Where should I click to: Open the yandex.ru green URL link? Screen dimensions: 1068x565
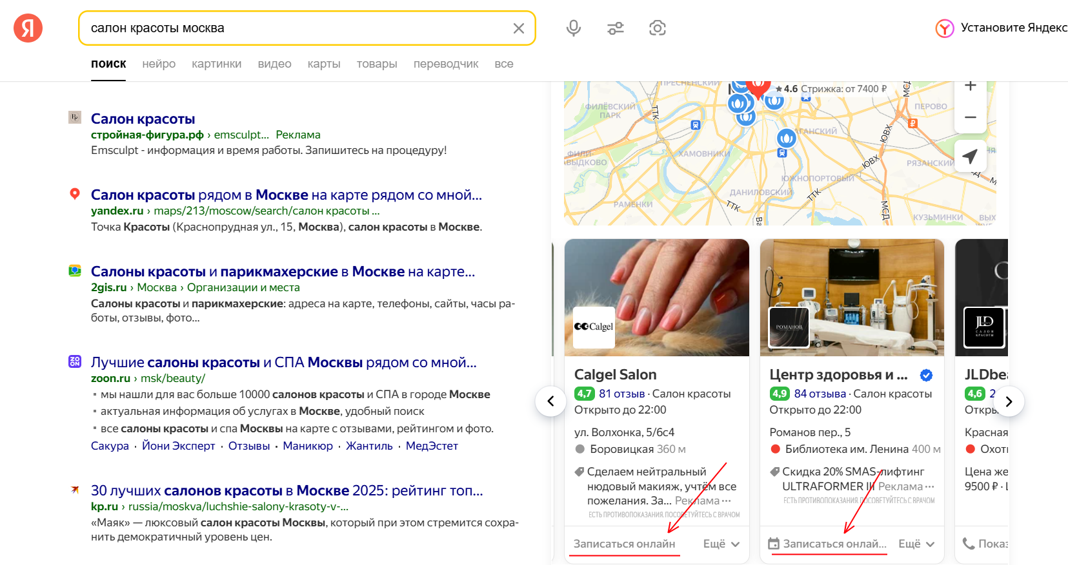(117, 211)
